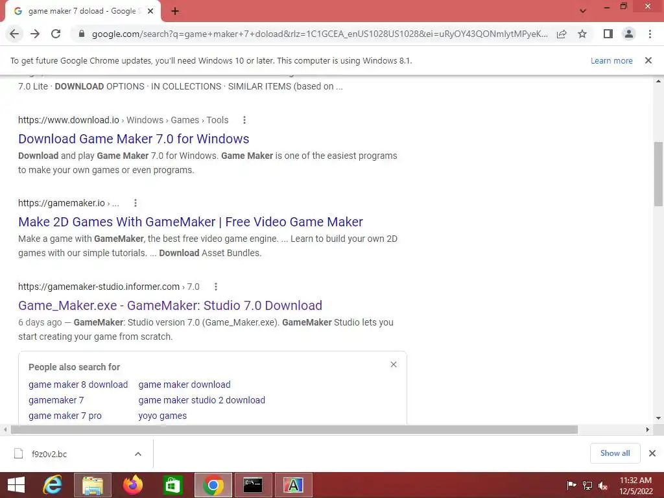The height and width of the screenshot is (498, 664).
Task: Open 'Make 2D Games With GameMaker' result
Action: (x=191, y=222)
